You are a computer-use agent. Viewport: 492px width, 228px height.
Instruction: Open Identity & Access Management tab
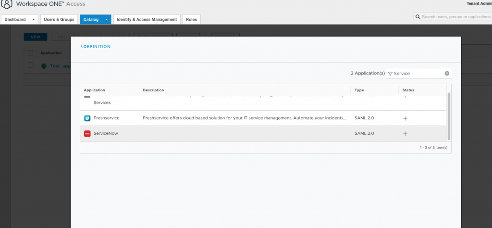point(147,20)
